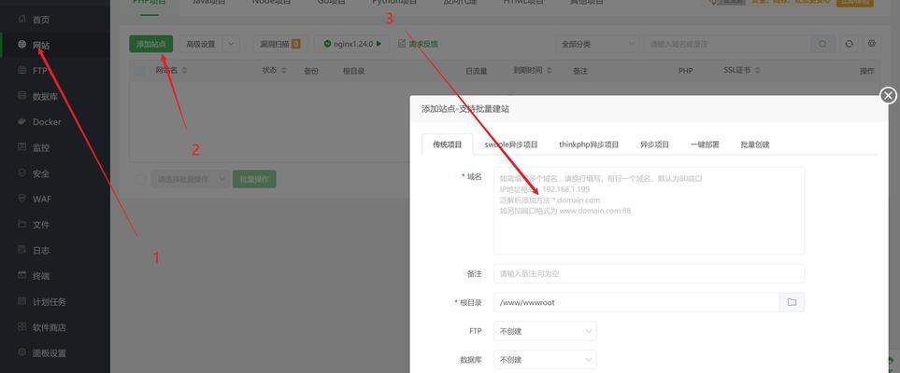Click the 根目录 column header
Image resolution: width=900 pixels, height=373 pixels.
pyautogui.click(x=353, y=71)
